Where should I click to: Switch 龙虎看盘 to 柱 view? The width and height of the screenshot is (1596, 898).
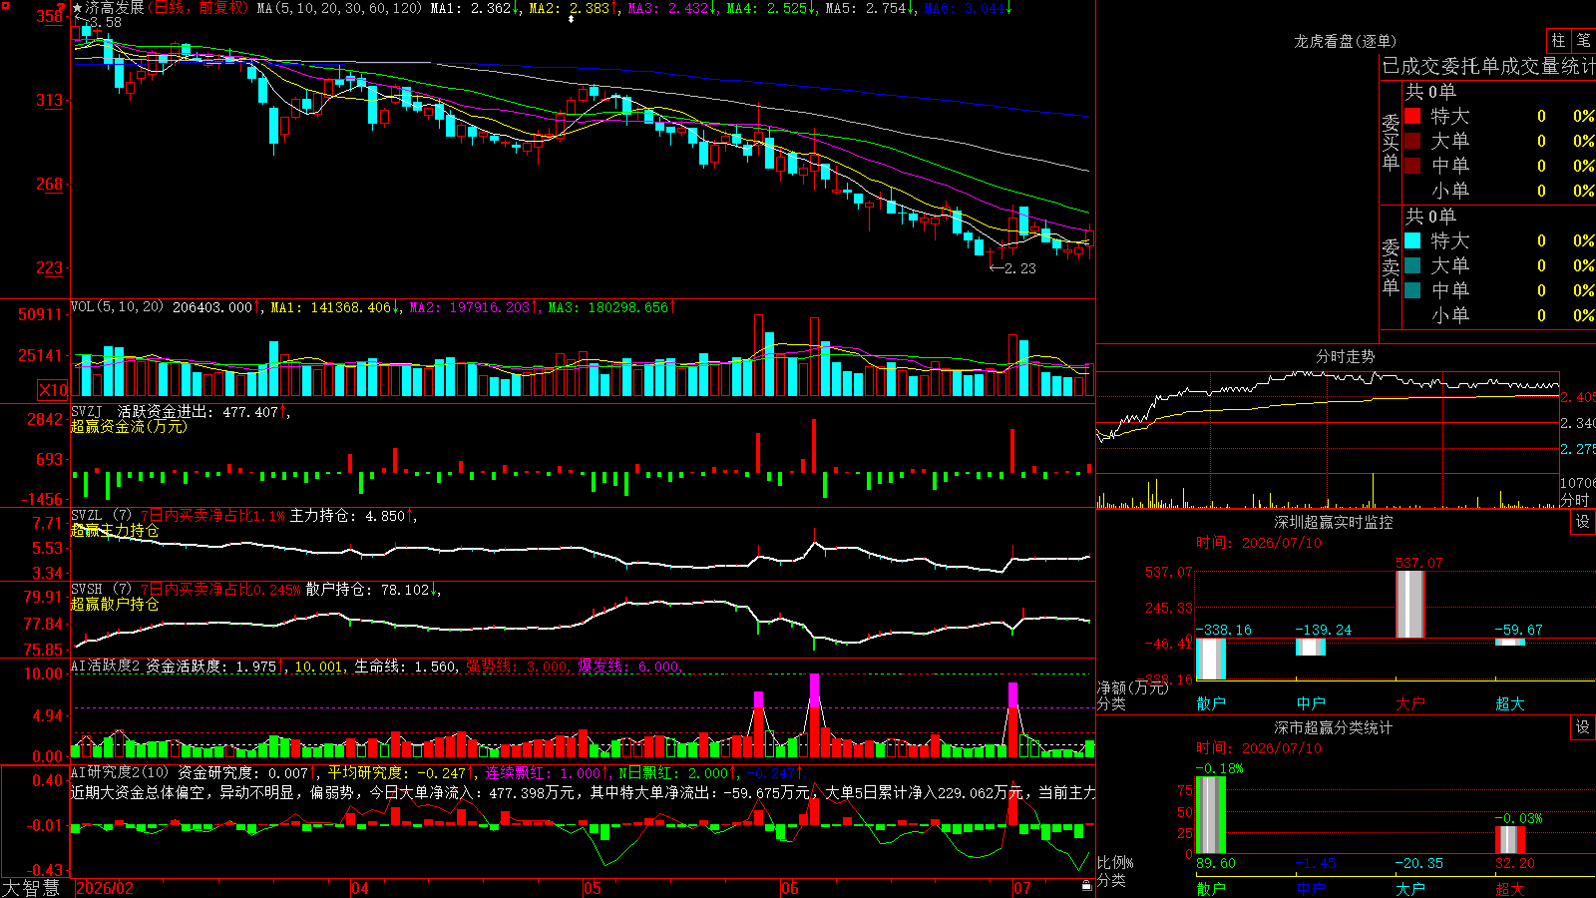[1558, 40]
